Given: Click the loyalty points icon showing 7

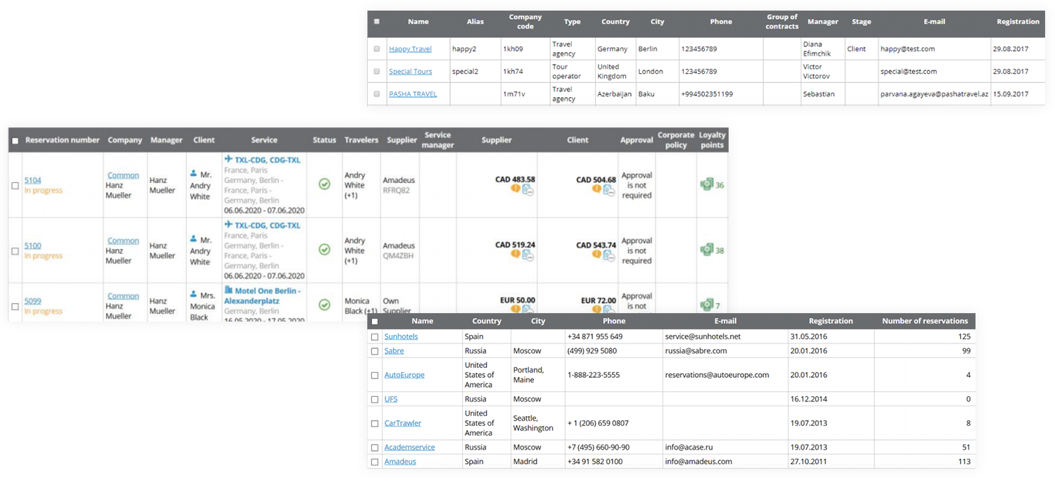Looking at the screenshot, I should pos(705,305).
